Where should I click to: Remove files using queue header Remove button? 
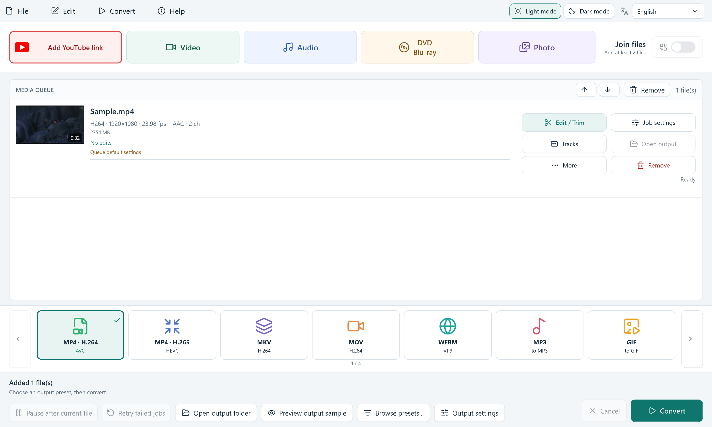[x=647, y=90]
